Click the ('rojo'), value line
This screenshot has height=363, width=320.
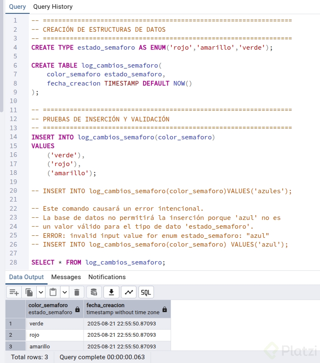click(x=64, y=164)
